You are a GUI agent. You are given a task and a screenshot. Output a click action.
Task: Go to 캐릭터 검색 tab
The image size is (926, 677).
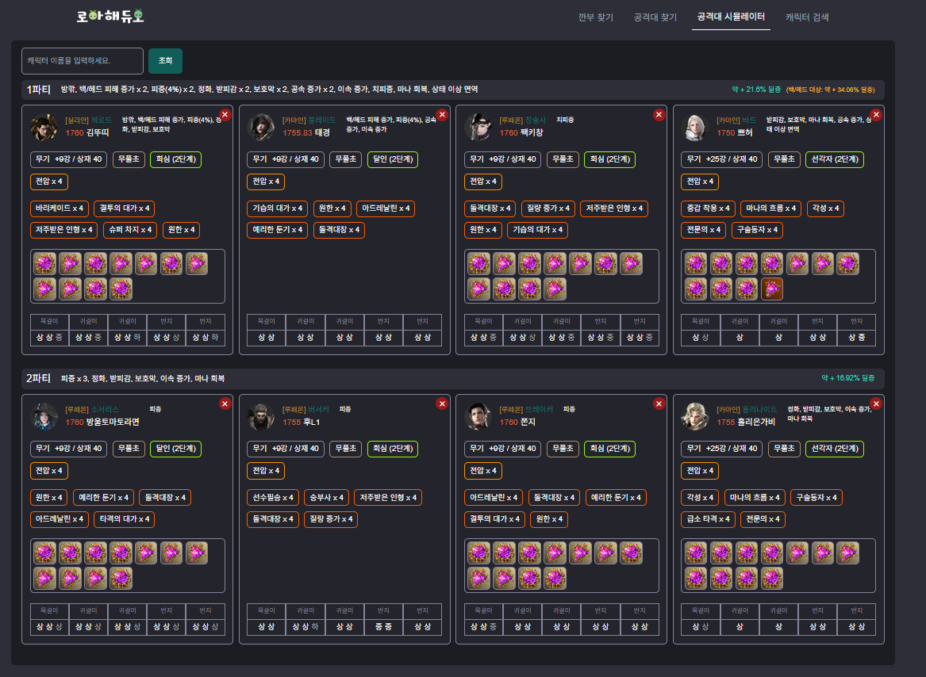click(807, 17)
